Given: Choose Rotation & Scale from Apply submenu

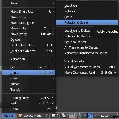Looking at the screenshot, I should tap(87, 22).
